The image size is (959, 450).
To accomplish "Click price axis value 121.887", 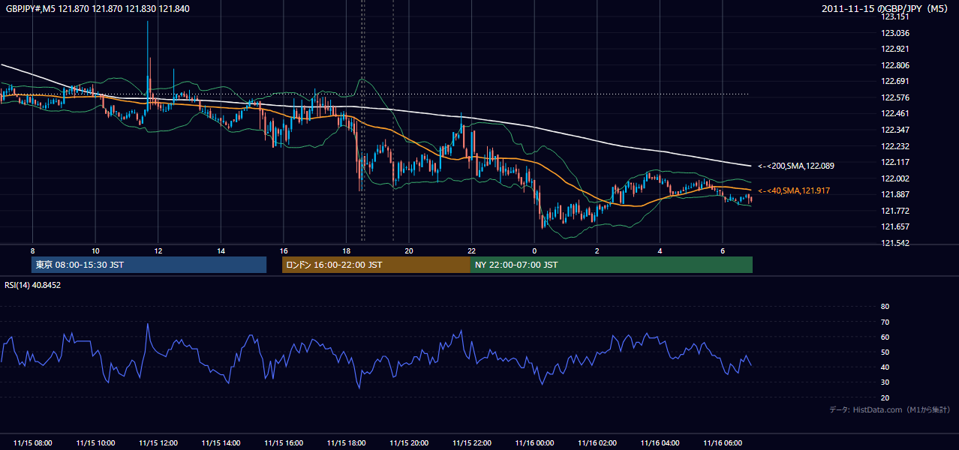I will (x=894, y=195).
